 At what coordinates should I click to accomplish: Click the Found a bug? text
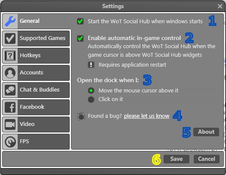105,116
